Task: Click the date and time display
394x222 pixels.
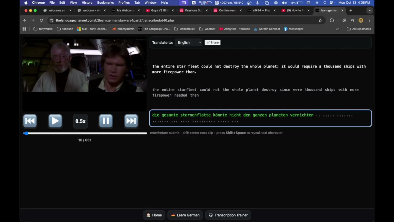Action: click(354, 2)
